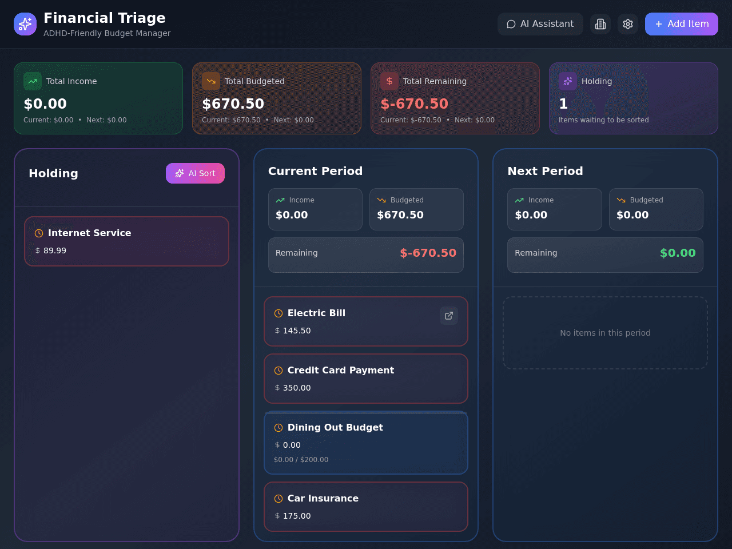Open settings gear in header

click(x=628, y=24)
